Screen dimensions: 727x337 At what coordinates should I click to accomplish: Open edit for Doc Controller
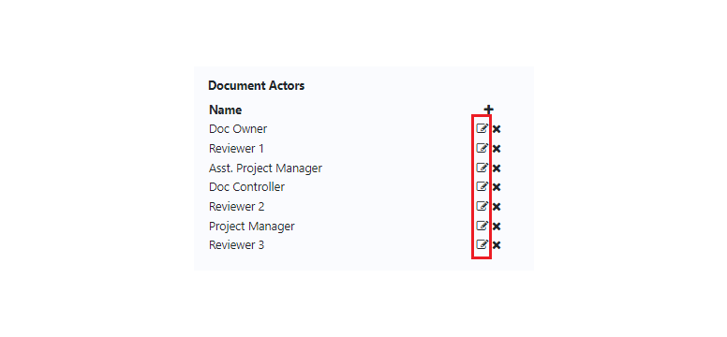[x=482, y=186]
